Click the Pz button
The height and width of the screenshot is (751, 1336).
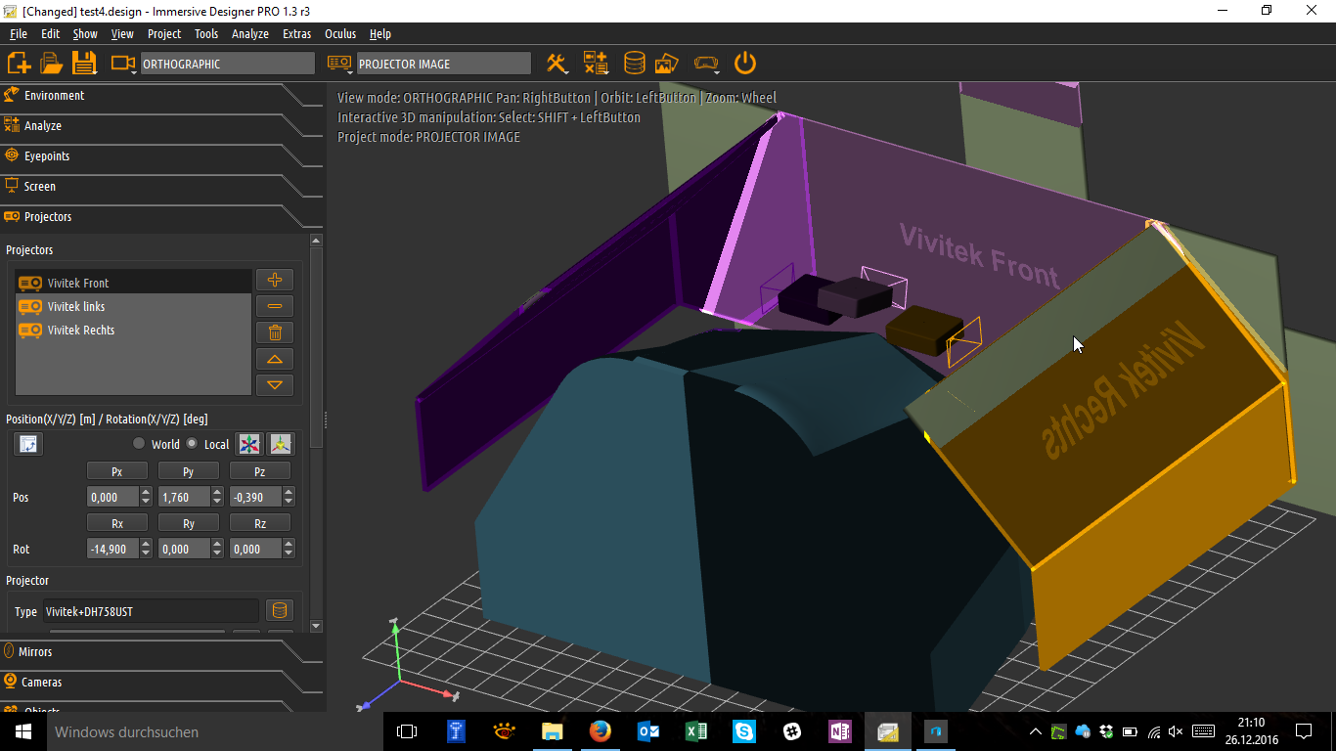click(x=260, y=471)
